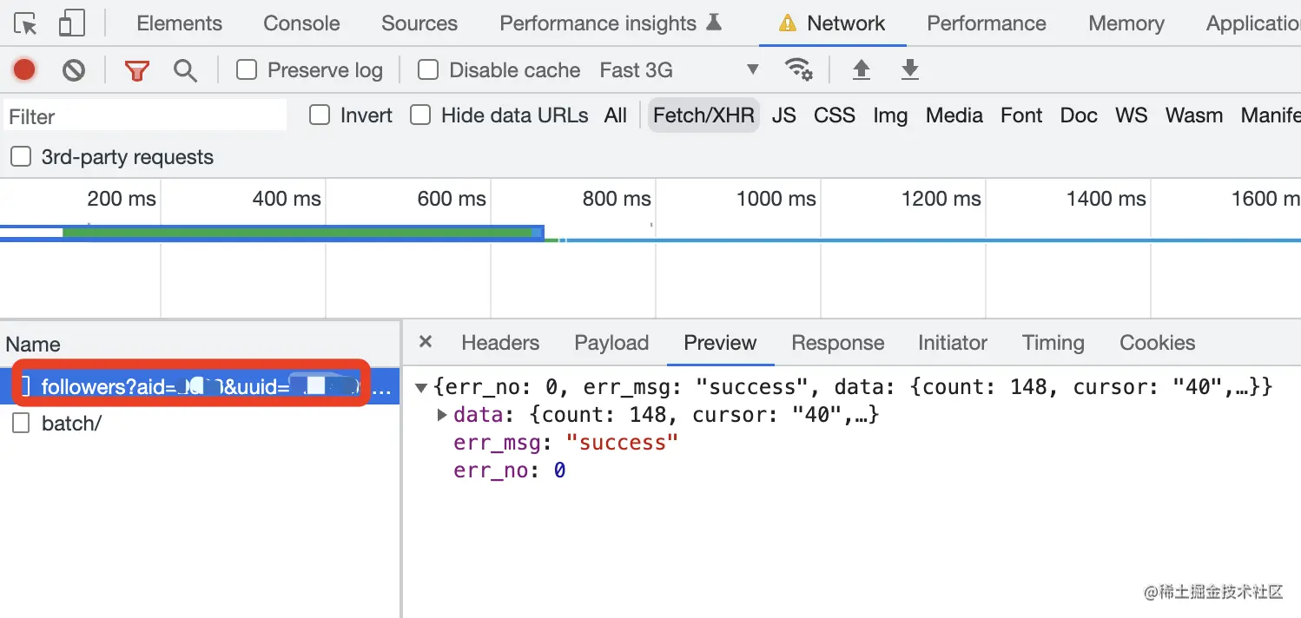
Task: Collapse the root JSON response object
Action: coord(421,387)
